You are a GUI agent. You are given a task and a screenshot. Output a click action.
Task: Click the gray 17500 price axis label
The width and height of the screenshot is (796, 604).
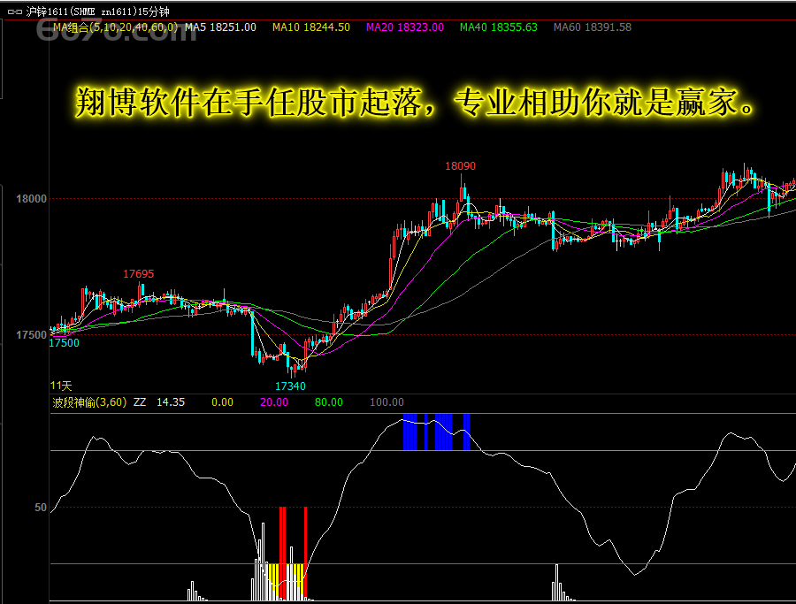(x=32, y=335)
